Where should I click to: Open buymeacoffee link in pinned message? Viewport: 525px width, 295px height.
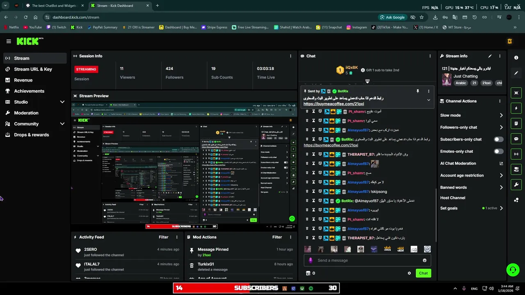pos(333,104)
